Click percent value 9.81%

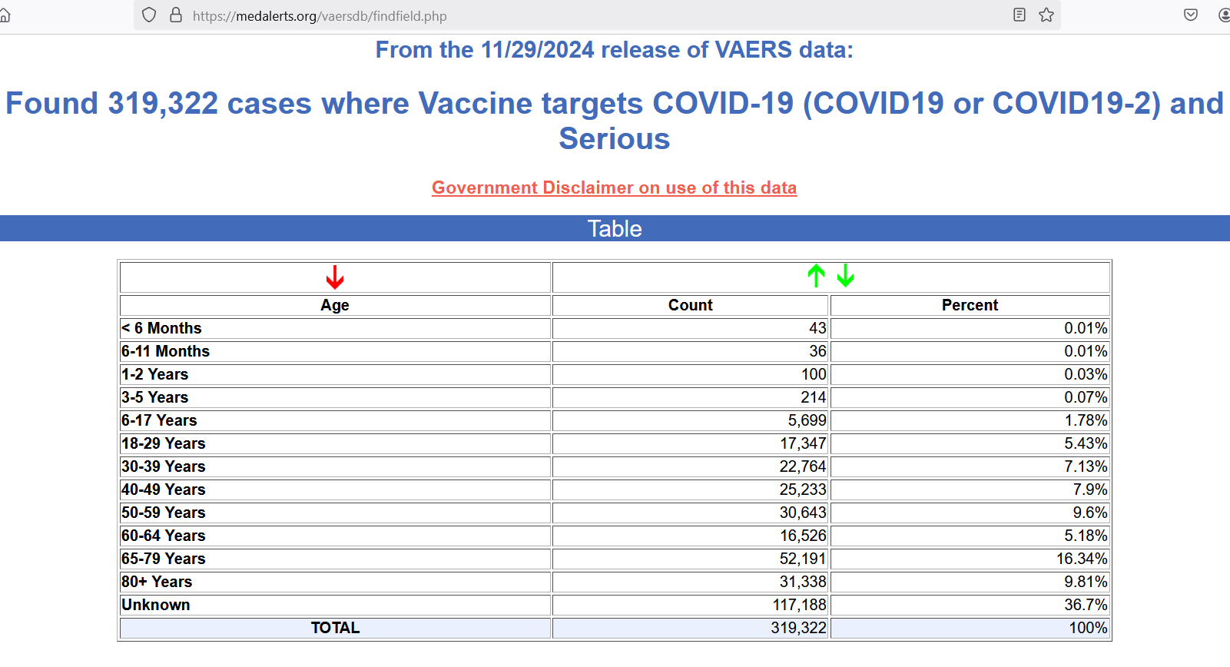coord(1086,582)
